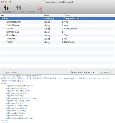Select the Instant Menu key row
The image size is (115, 123).
click(x=57, y=25)
